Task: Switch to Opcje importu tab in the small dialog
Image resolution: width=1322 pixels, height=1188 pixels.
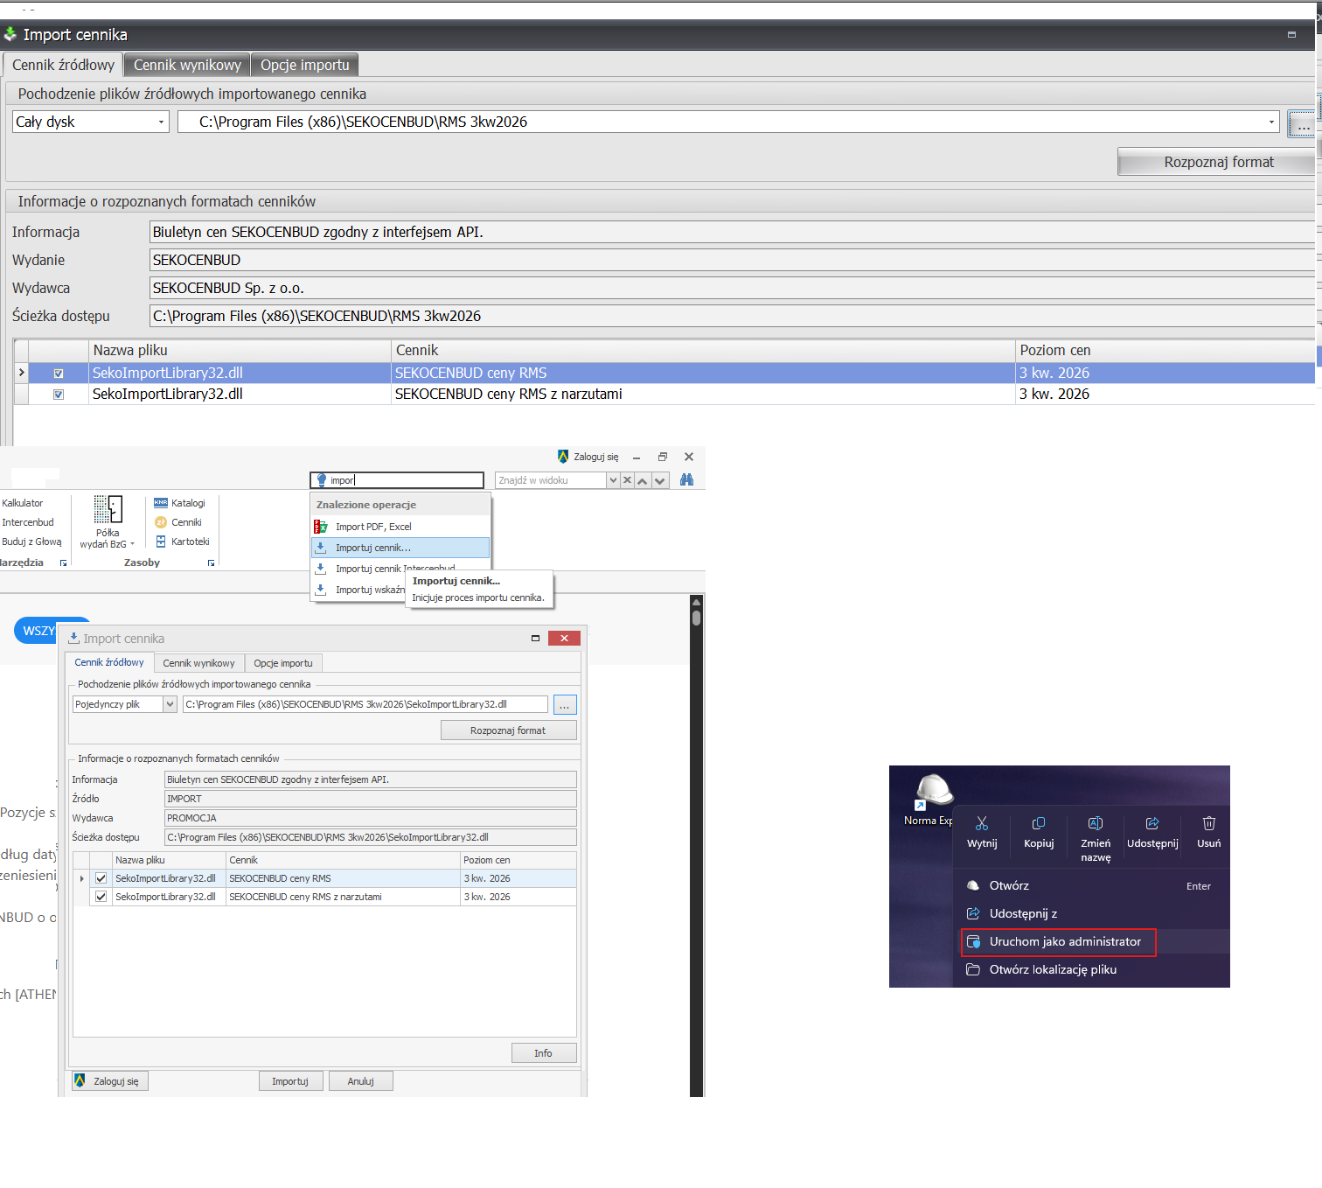Action: (283, 663)
